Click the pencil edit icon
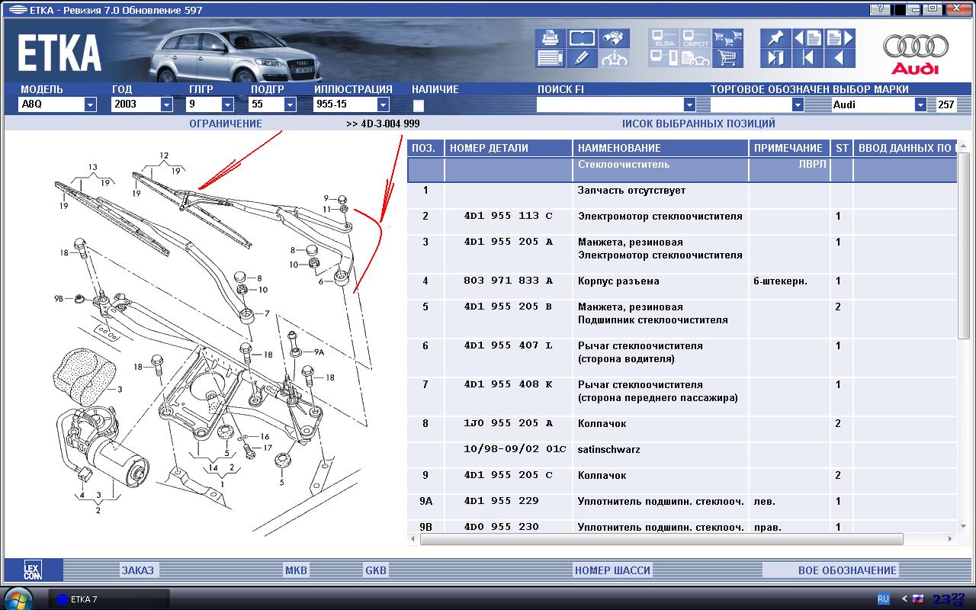Screen dimensions: 976x610 click(x=582, y=58)
